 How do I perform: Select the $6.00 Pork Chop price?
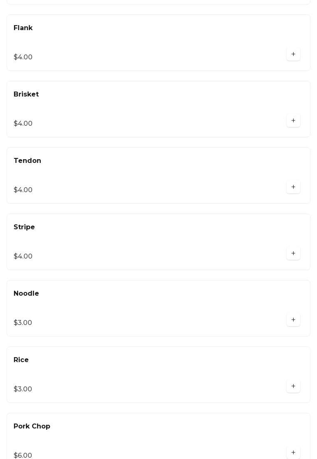(23, 455)
